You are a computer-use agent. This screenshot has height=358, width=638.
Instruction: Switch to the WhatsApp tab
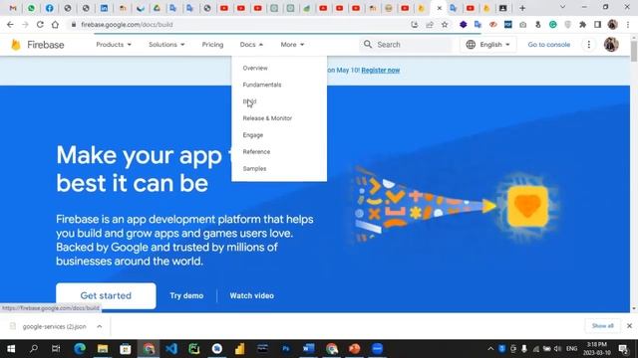coord(31,8)
